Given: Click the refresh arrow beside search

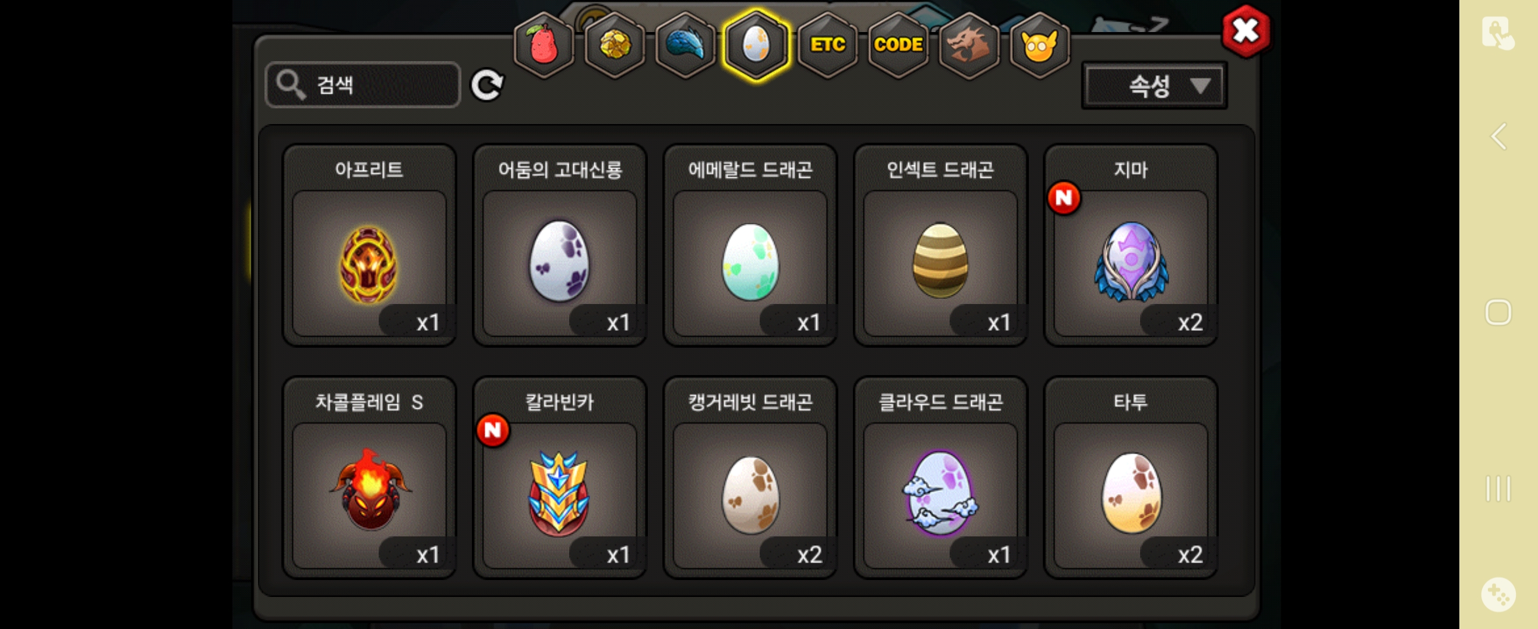Looking at the screenshot, I should (487, 86).
